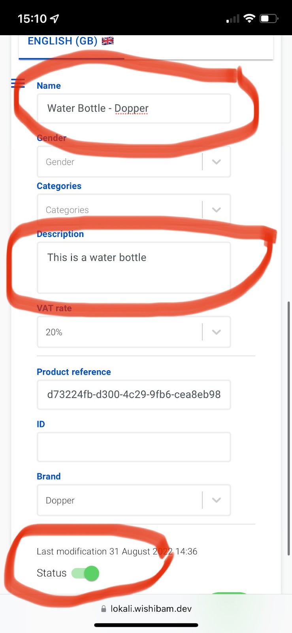Toggle the Status switch off
This screenshot has height=633, width=292.
tap(85, 573)
